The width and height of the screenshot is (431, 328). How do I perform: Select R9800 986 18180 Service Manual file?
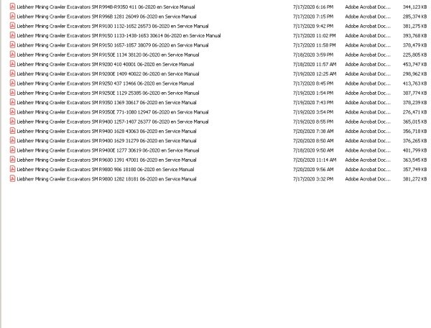click(106, 169)
